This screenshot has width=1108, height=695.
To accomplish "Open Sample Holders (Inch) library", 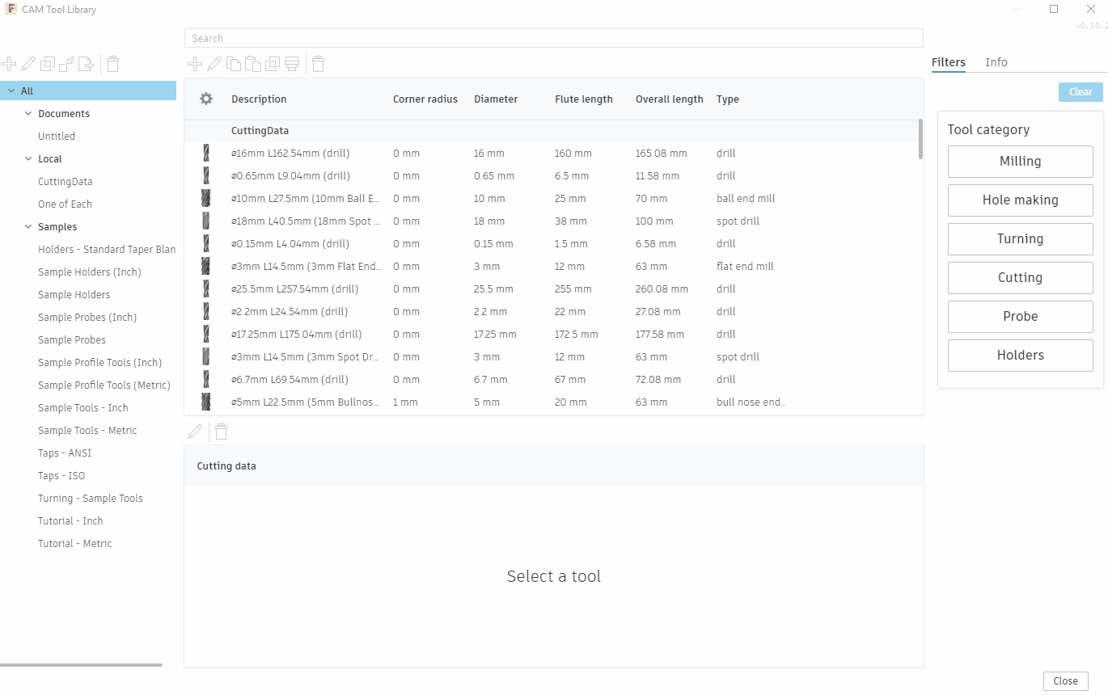I will coord(89,272).
